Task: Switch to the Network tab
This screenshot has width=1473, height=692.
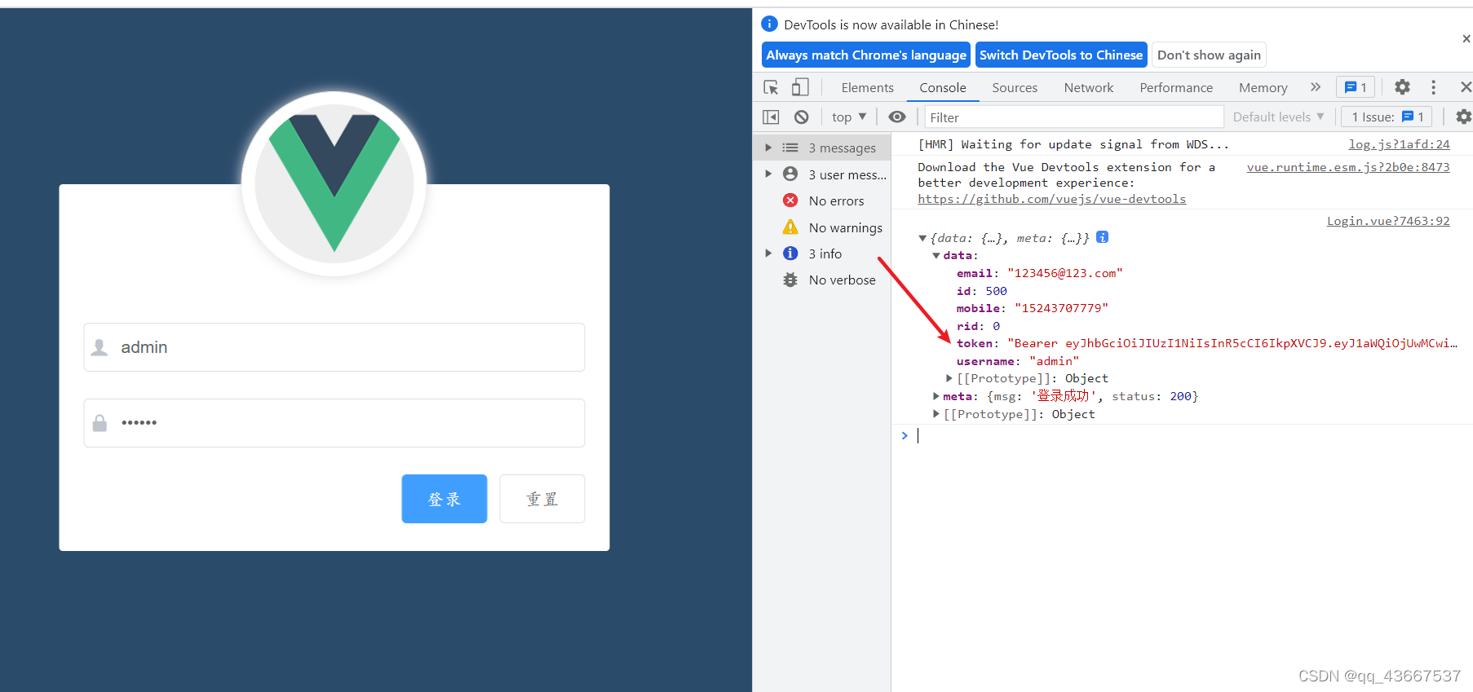Action: click(1088, 87)
